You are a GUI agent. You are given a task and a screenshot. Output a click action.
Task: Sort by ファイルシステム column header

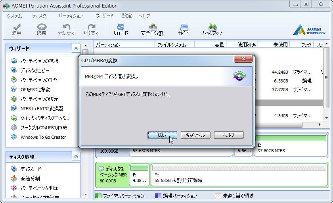point(174,44)
